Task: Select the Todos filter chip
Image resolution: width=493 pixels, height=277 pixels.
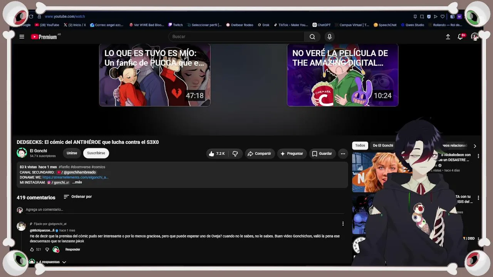Action: pos(360,145)
